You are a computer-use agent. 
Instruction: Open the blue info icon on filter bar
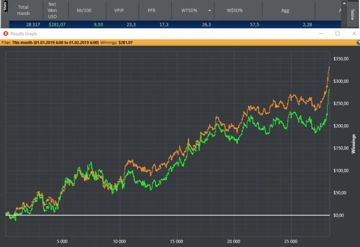pos(358,43)
